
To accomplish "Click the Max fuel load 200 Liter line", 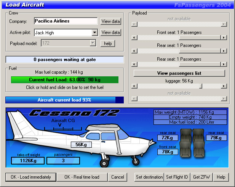I will click(190, 122).
